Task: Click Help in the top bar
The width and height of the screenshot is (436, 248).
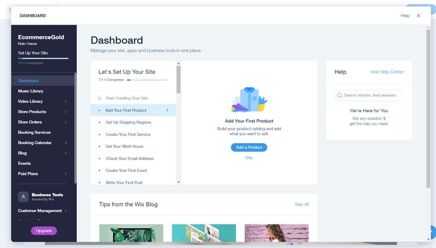Action: coord(405,16)
